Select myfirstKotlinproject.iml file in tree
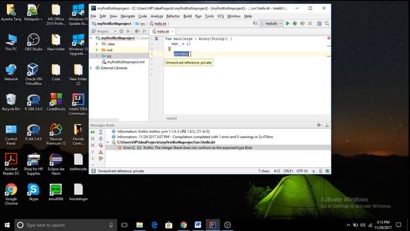The image size is (410, 231). coord(124,62)
